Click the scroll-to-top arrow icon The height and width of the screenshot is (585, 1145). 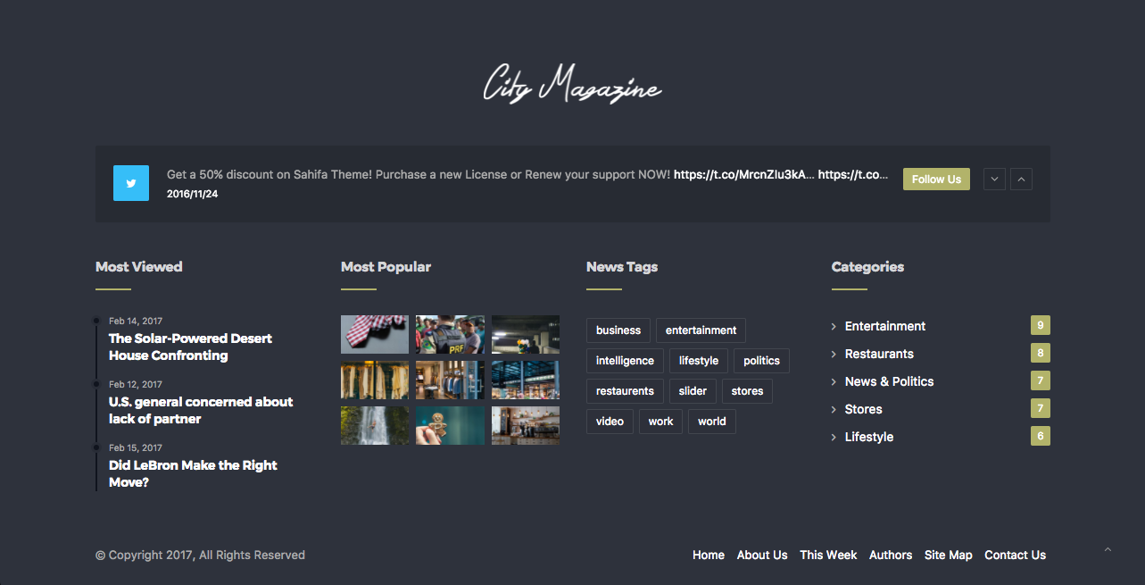pos(1108,550)
